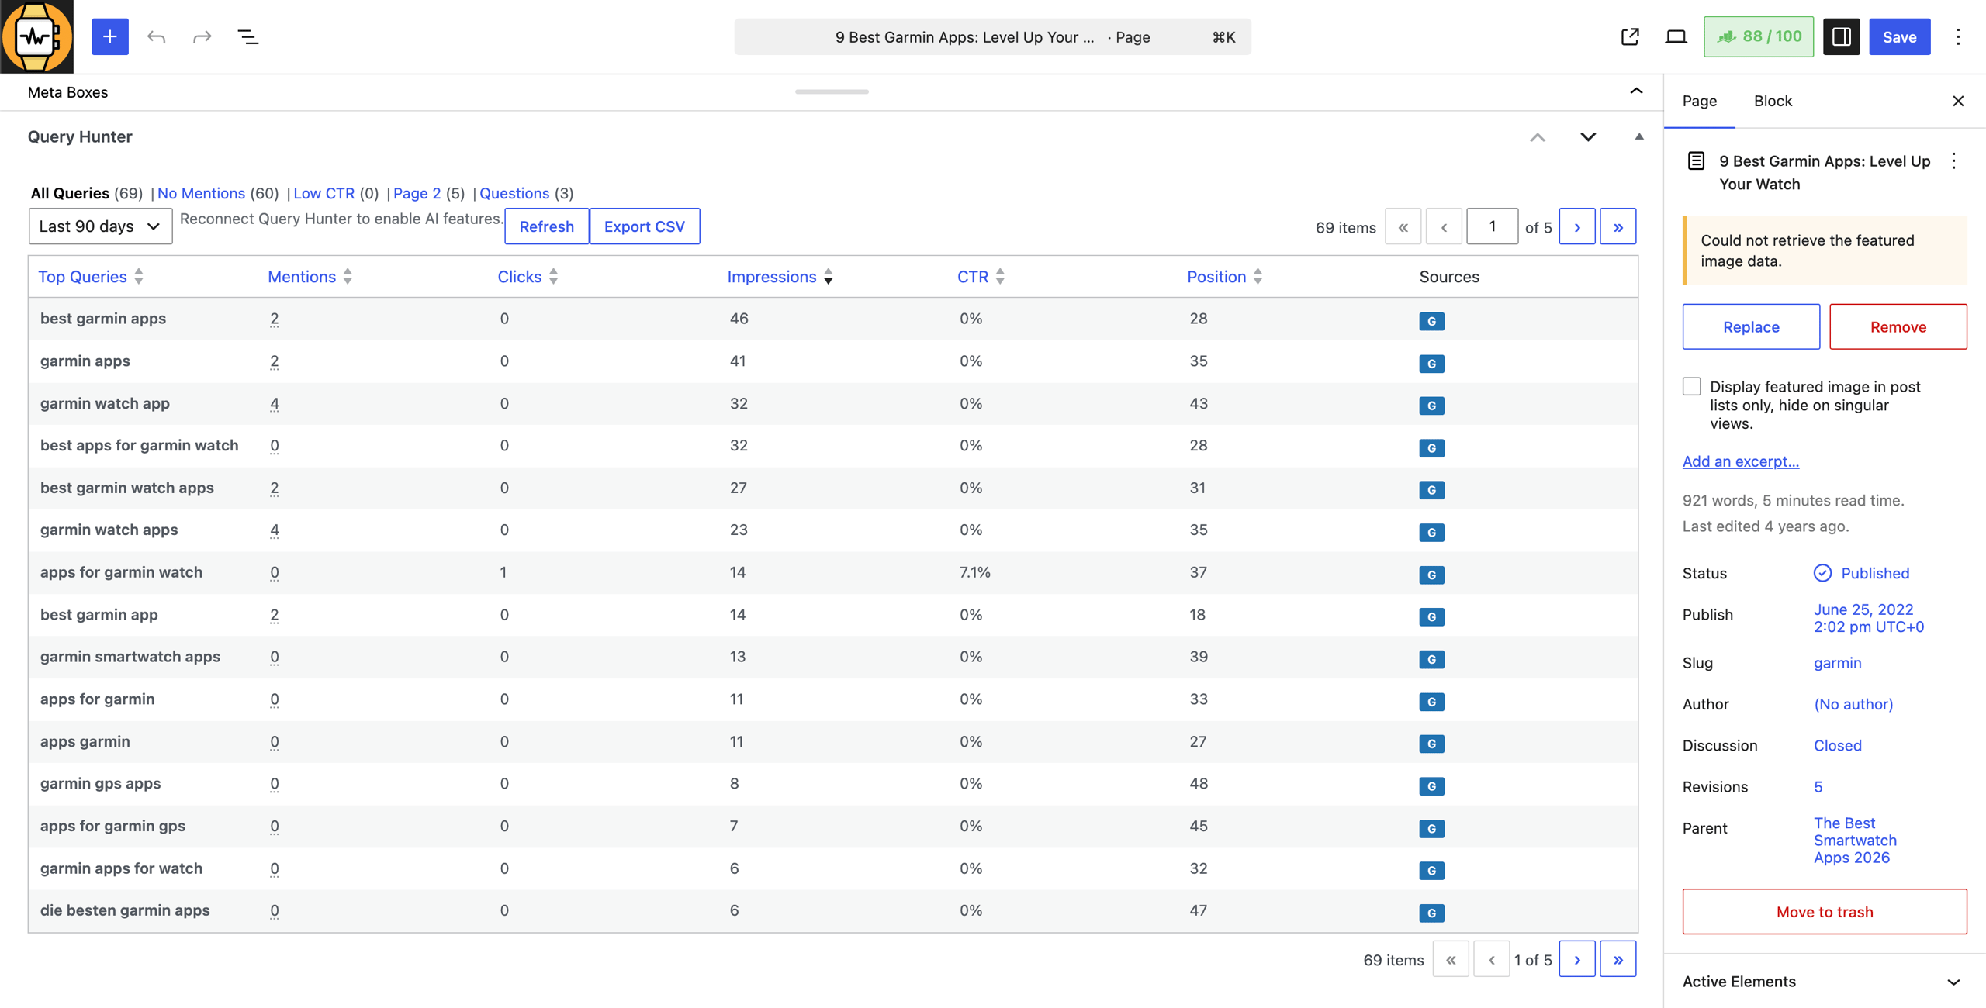Open page actions menu beside the title

[x=1953, y=161]
